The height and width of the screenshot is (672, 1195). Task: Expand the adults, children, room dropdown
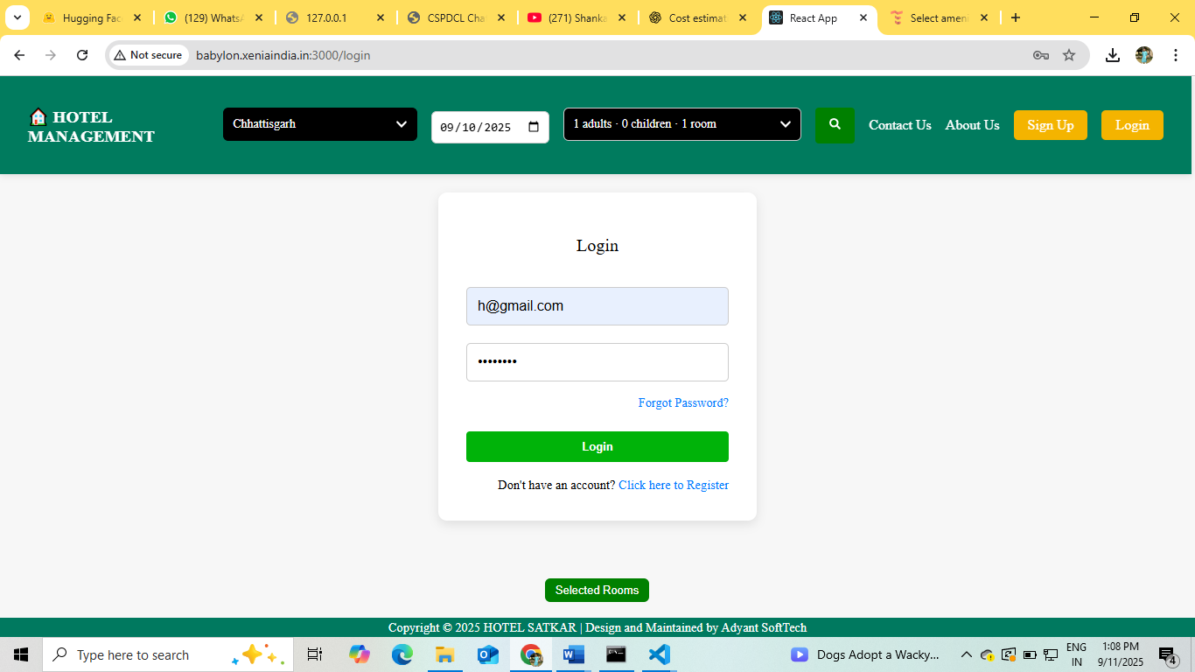tap(681, 124)
